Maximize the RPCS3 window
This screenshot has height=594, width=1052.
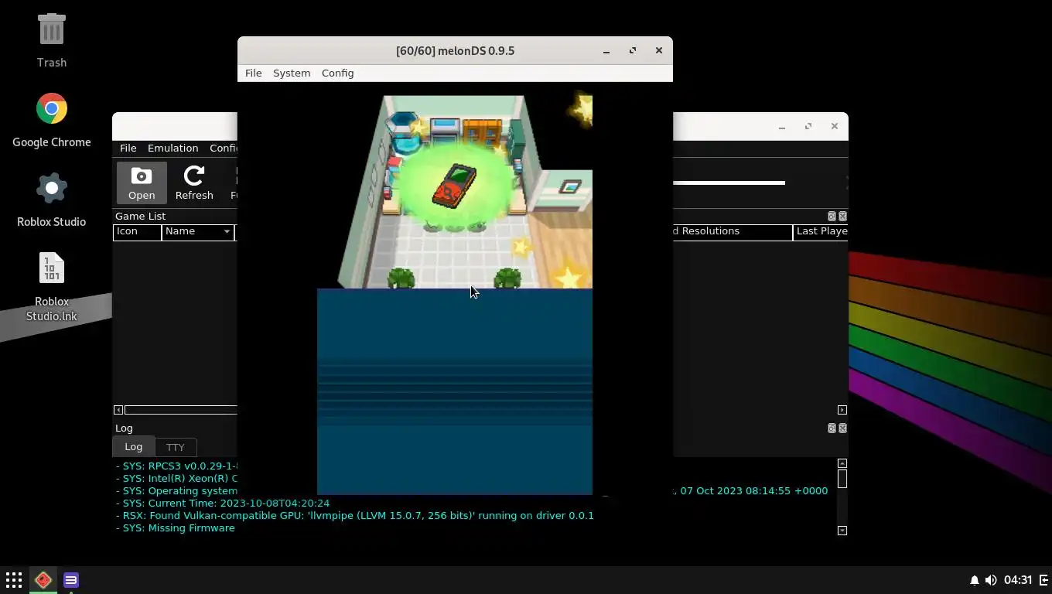pyautogui.click(x=808, y=126)
